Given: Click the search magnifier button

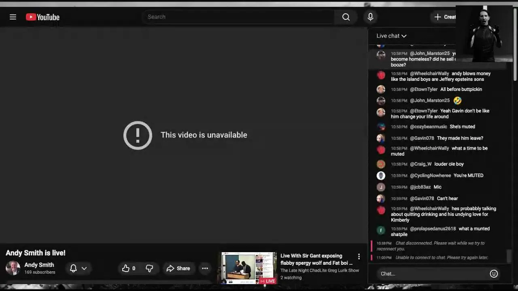Looking at the screenshot, I should point(346,17).
